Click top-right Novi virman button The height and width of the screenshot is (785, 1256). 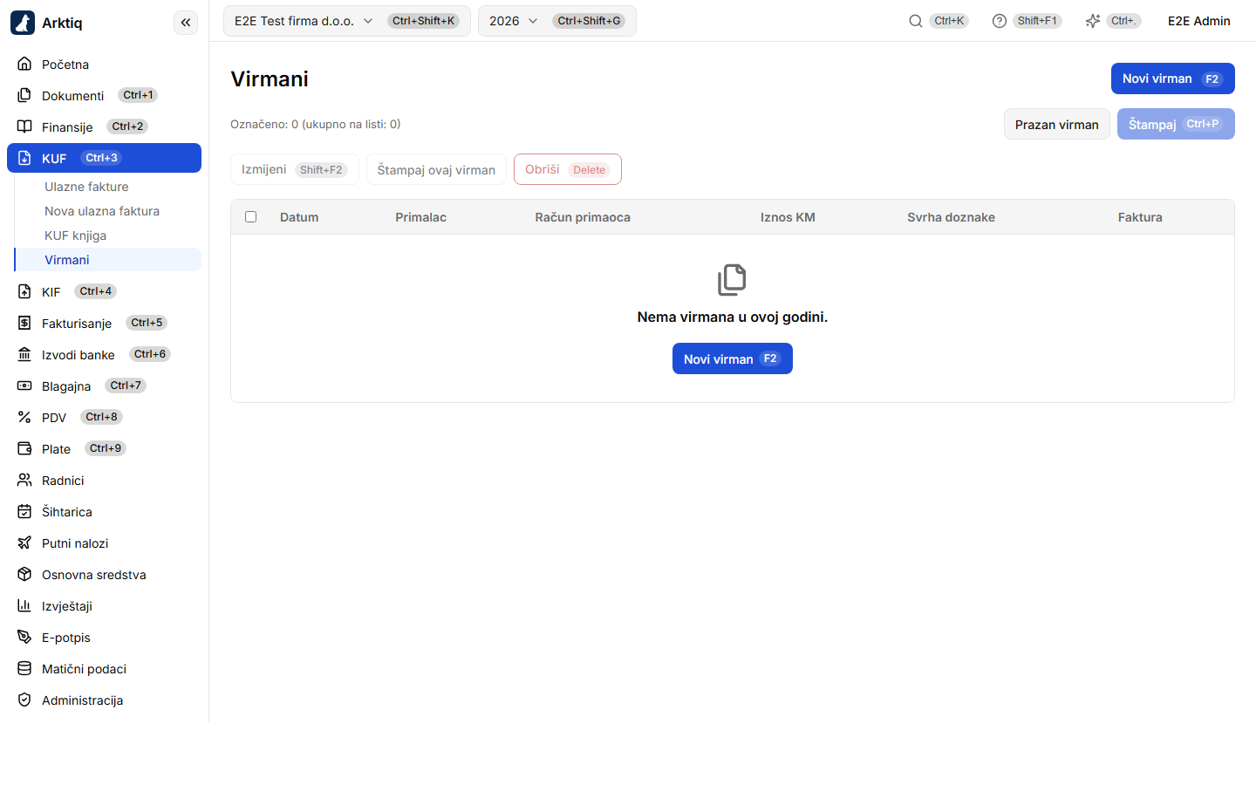[x=1172, y=78]
